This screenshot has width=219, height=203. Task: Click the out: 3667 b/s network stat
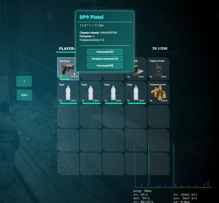[x=185, y=198]
